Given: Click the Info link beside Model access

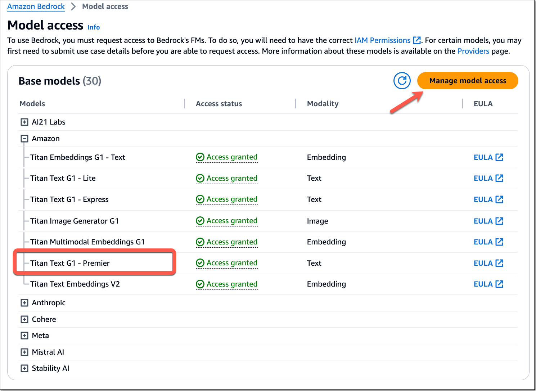Looking at the screenshot, I should (94, 27).
